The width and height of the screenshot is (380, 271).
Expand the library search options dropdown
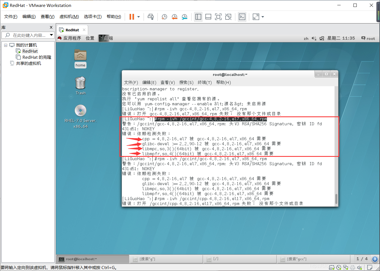point(51,35)
